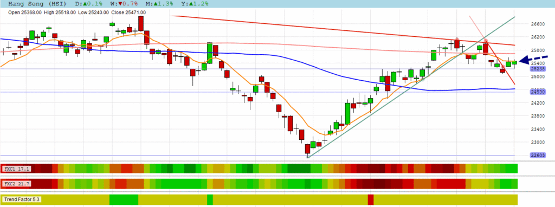
Task: Click the Trend Factor 5.3 label
Action: [x=21, y=199]
